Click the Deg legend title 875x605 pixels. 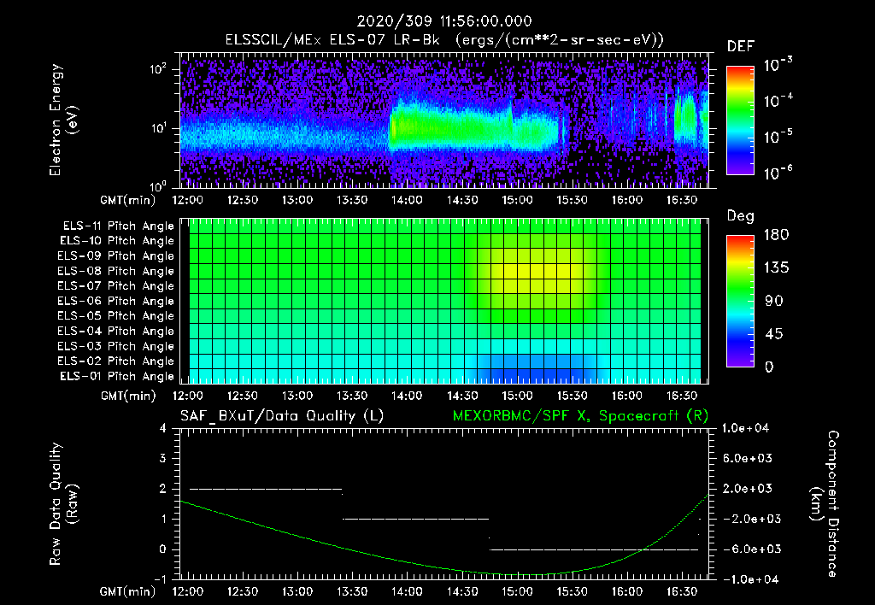[740, 216]
